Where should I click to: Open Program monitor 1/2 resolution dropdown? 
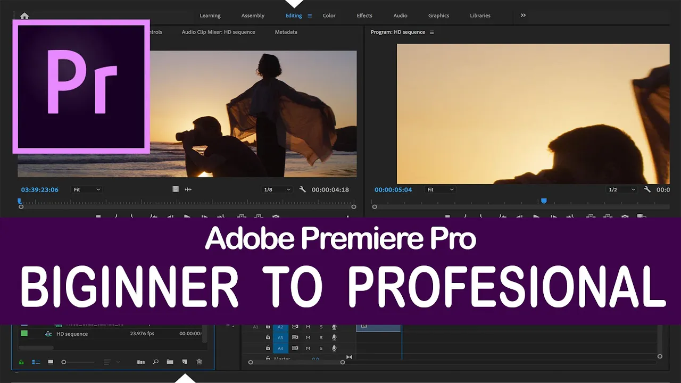click(x=622, y=189)
